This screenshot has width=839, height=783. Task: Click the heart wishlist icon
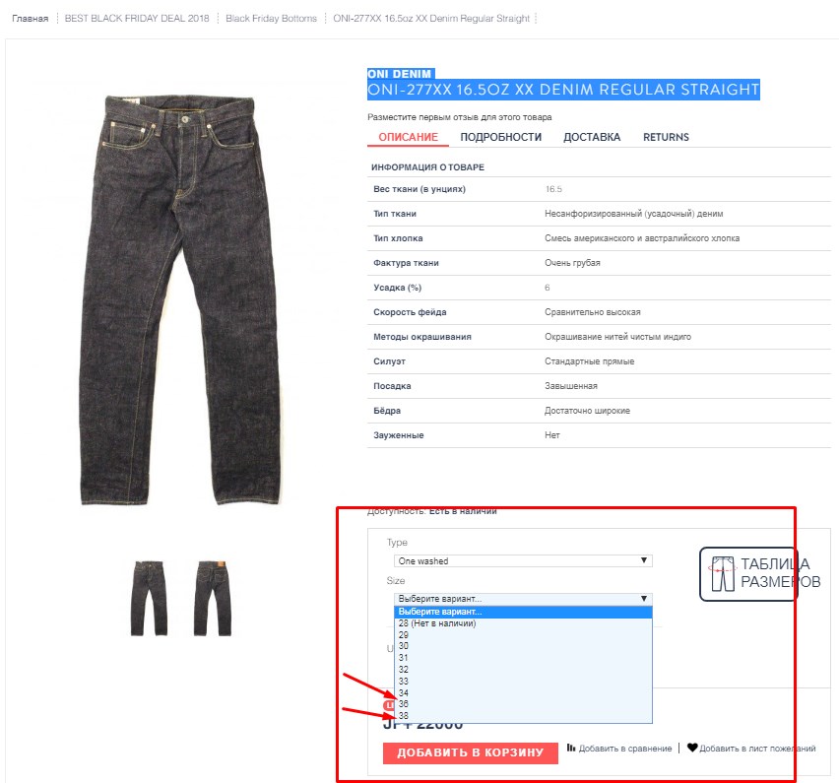[692, 748]
